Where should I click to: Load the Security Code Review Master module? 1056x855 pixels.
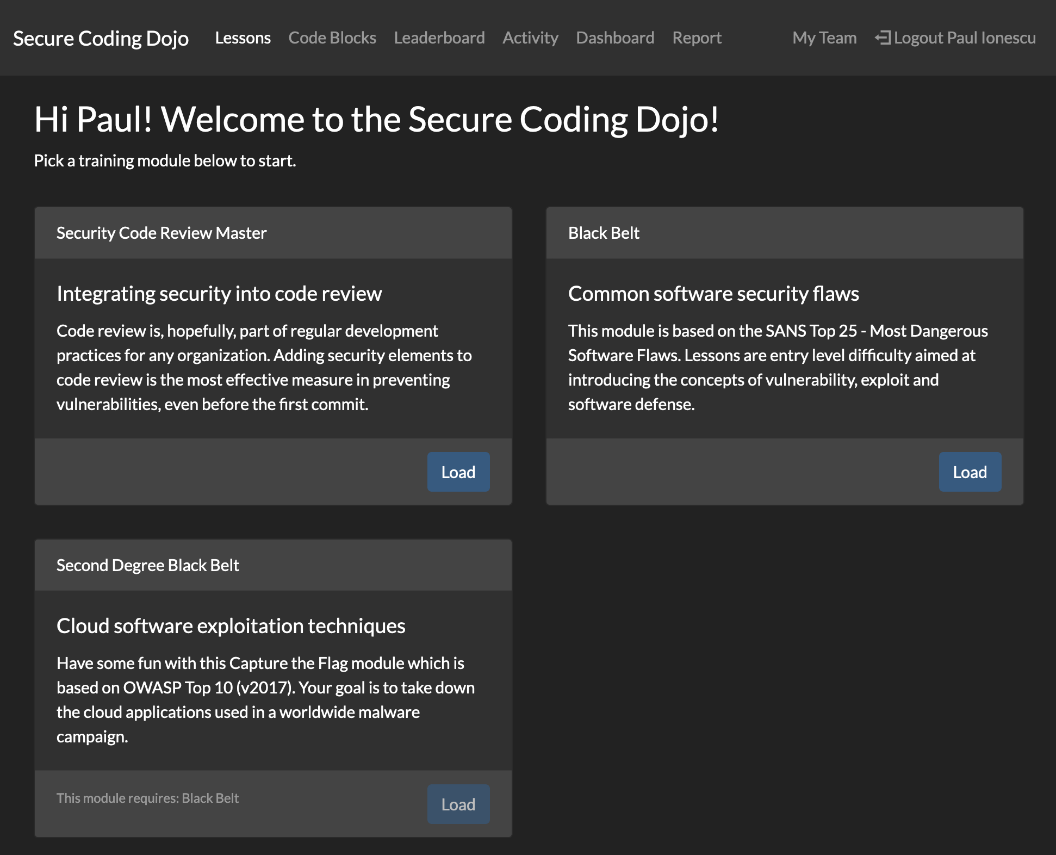[459, 471]
